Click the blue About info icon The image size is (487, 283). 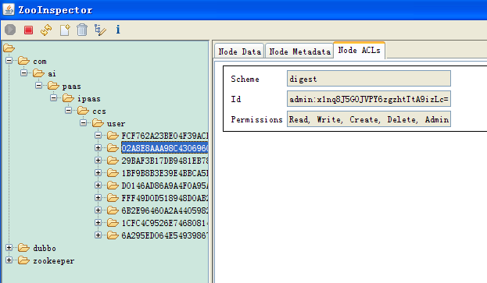tap(118, 30)
